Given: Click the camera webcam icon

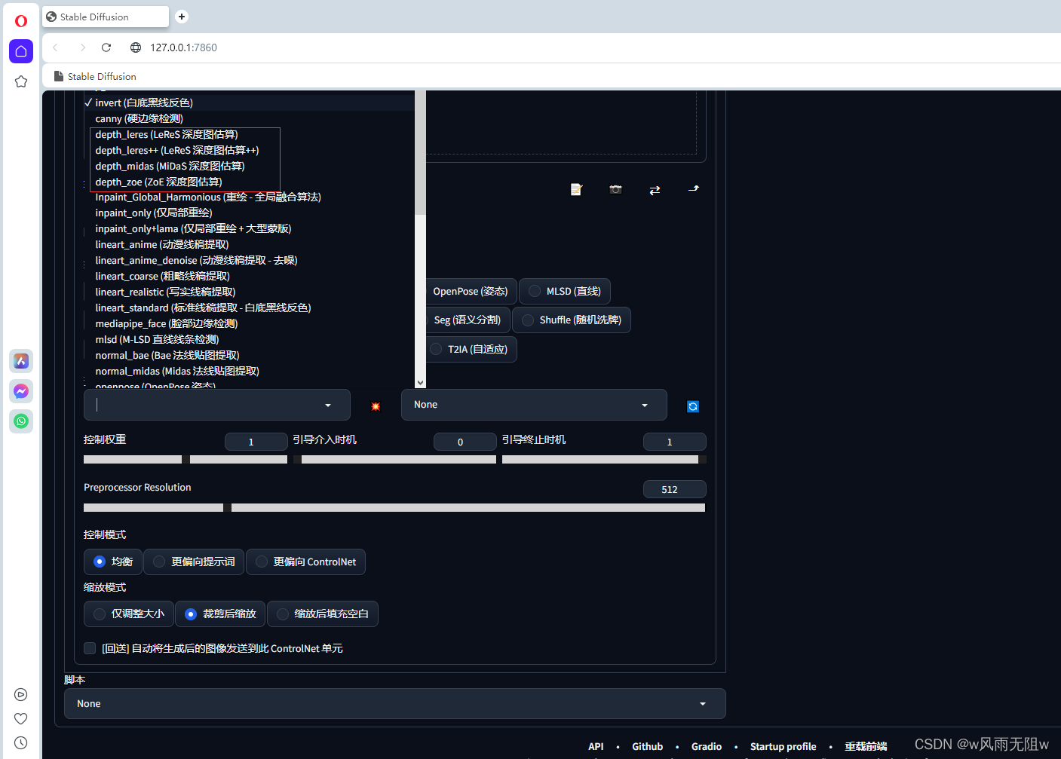Looking at the screenshot, I should [x=615, y=189].
